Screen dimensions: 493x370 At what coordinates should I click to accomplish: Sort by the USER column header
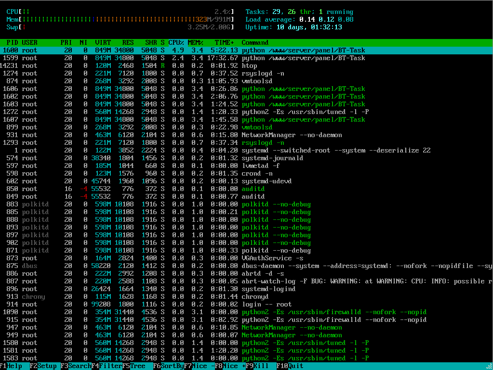(x=29, y=42)
